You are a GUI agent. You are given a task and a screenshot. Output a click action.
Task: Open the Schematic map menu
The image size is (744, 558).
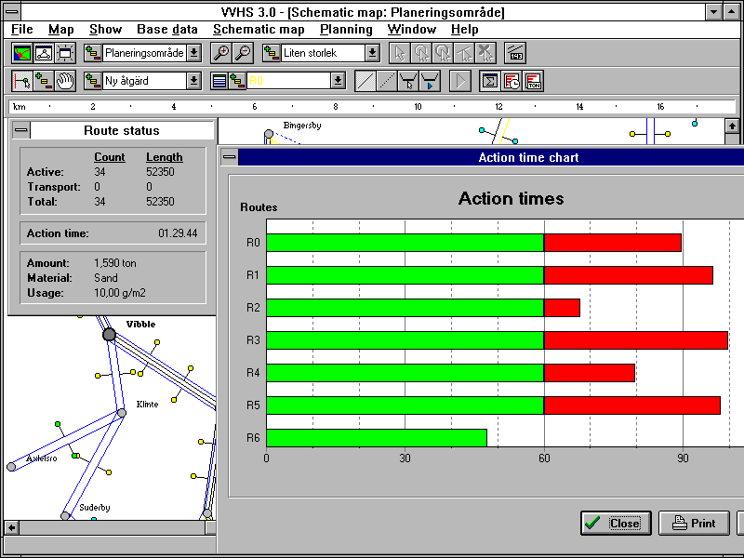259,30
